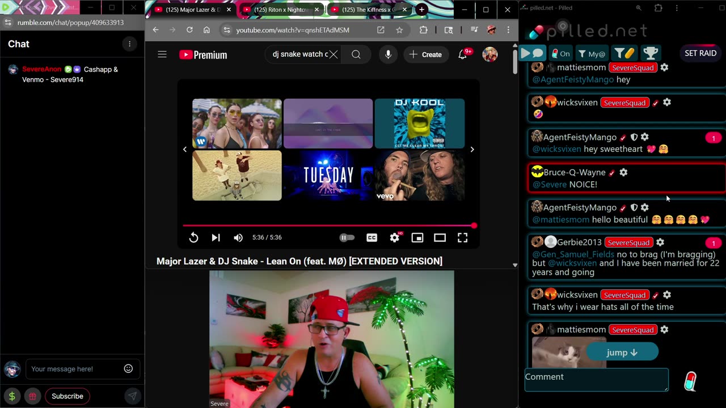Viewport: 726px width, 408px height.
Task: Click the Subscribe button in Rumble chat
Action: 67,396
